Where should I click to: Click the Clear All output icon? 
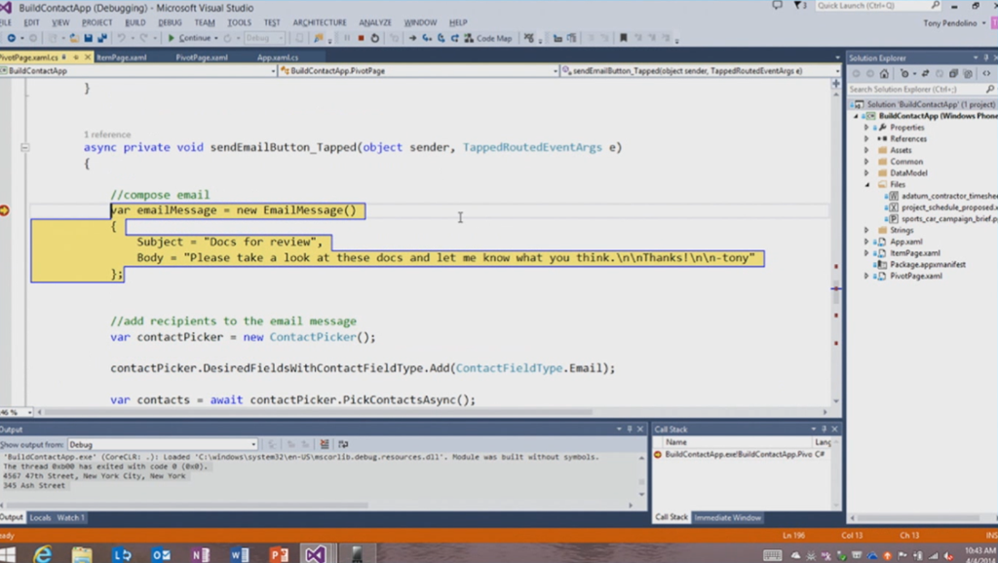point(325,445)
